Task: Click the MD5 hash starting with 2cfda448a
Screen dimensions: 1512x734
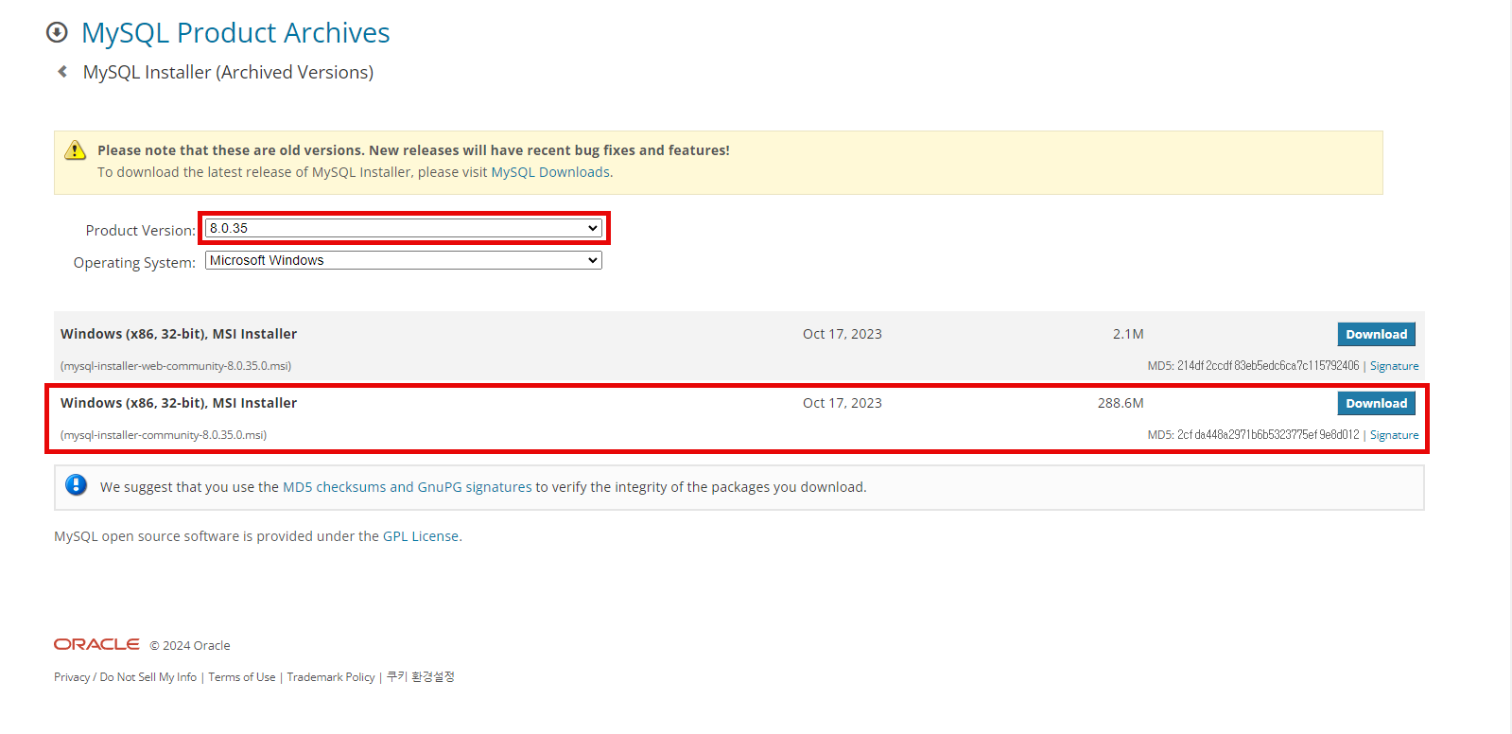Action: [x=1268, y=435]
